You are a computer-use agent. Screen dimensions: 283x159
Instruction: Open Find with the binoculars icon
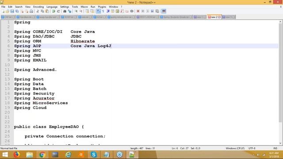tap(65, 11)
